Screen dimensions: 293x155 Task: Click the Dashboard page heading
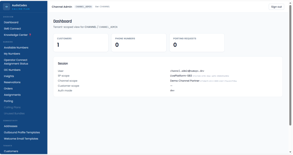pos(62,21)
